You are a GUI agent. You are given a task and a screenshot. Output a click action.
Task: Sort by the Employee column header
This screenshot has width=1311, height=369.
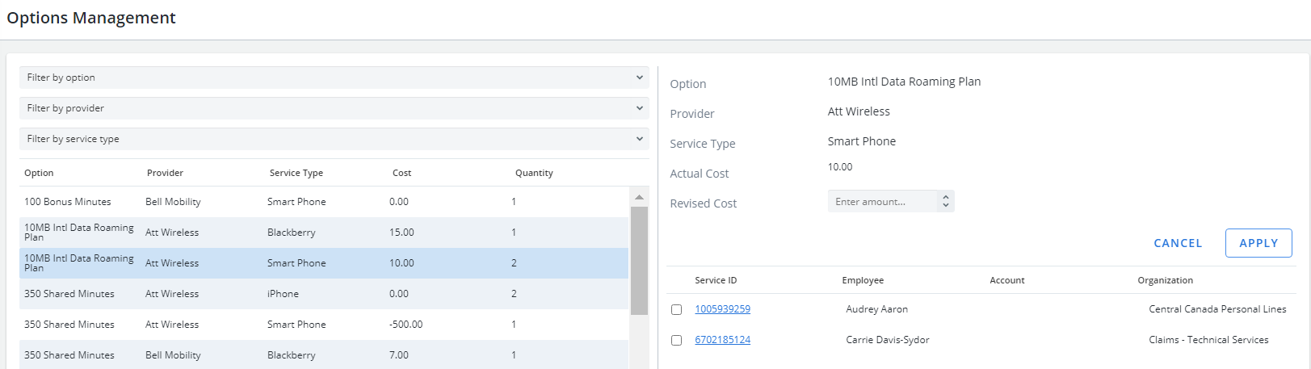pos(863,280)
